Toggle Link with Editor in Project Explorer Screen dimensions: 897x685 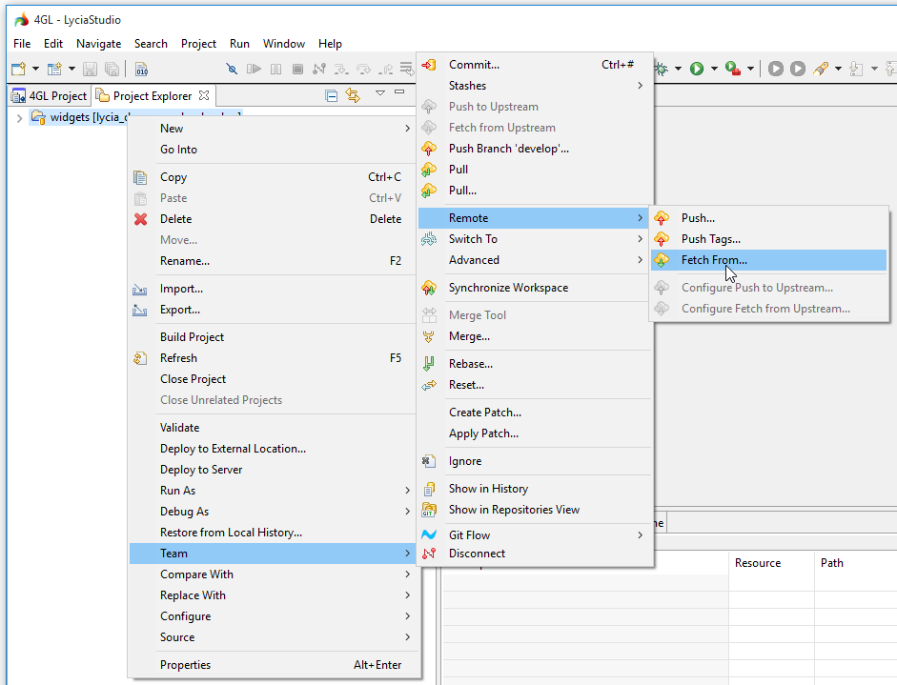tap(353, 95)
